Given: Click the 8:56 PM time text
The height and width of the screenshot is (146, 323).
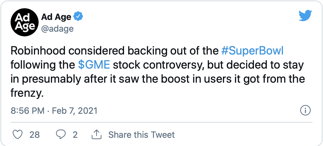Looking at the screenshot, I should click(28, 111).
